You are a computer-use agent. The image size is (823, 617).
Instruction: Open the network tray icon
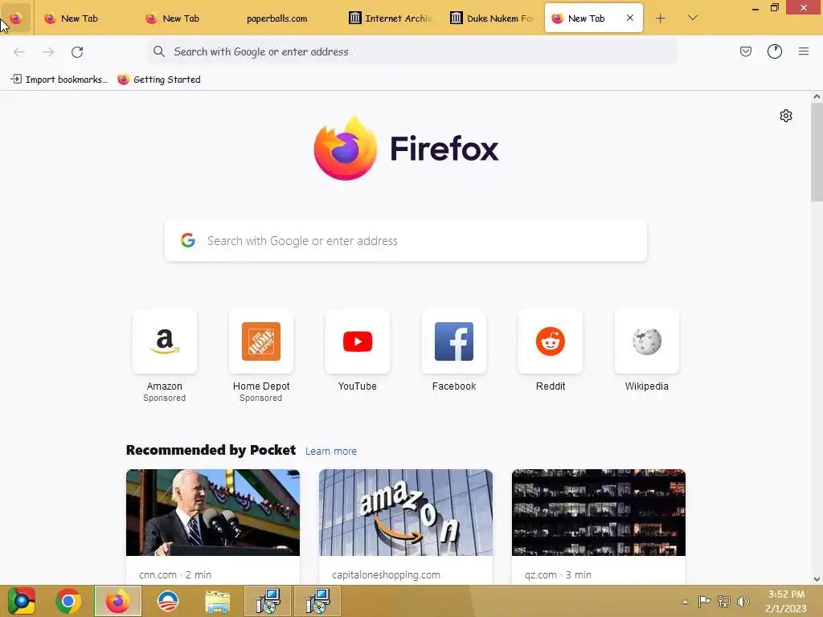coord(724,601)
